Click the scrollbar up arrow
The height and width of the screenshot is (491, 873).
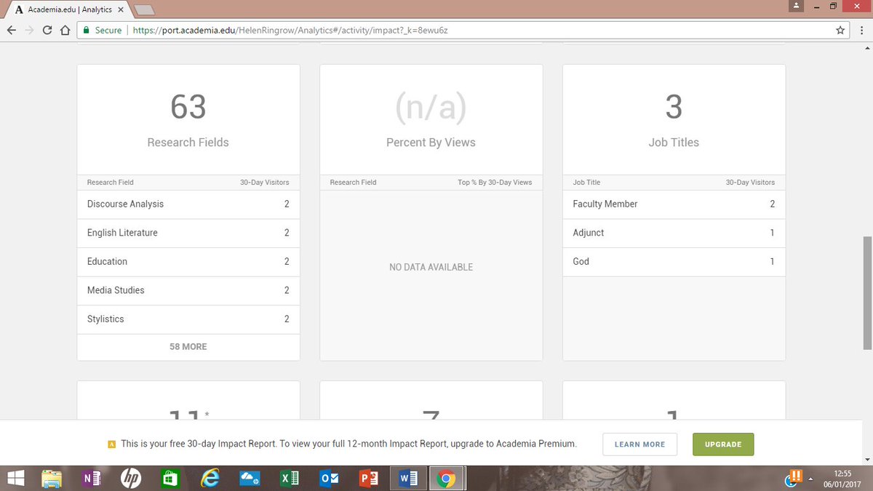866,48
